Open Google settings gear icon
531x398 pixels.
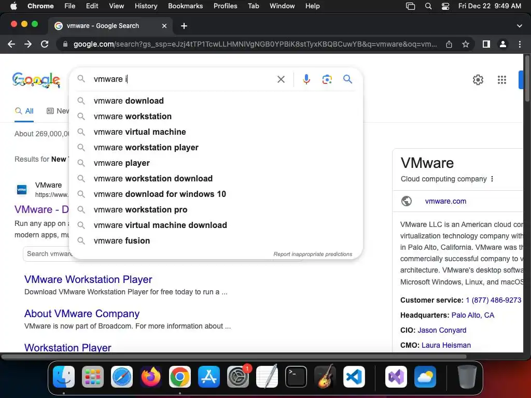(x=478, y=80)
